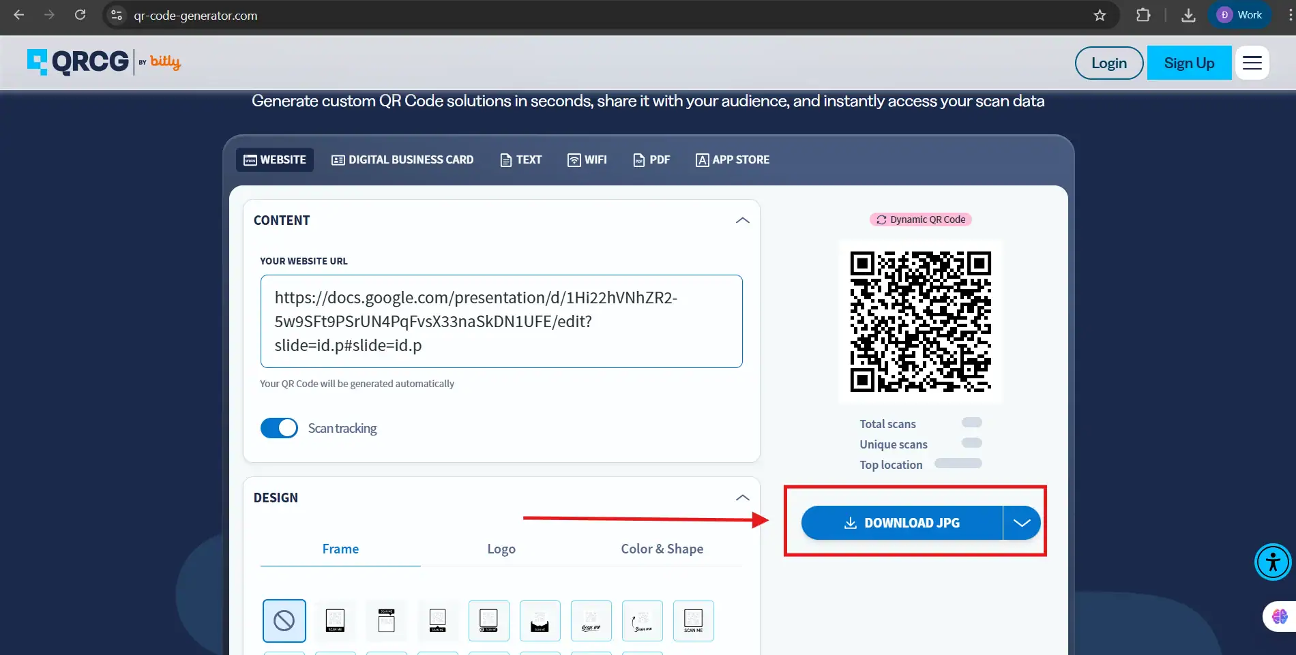
Task: Open browser extensions
Action: tap(1143, 15)
